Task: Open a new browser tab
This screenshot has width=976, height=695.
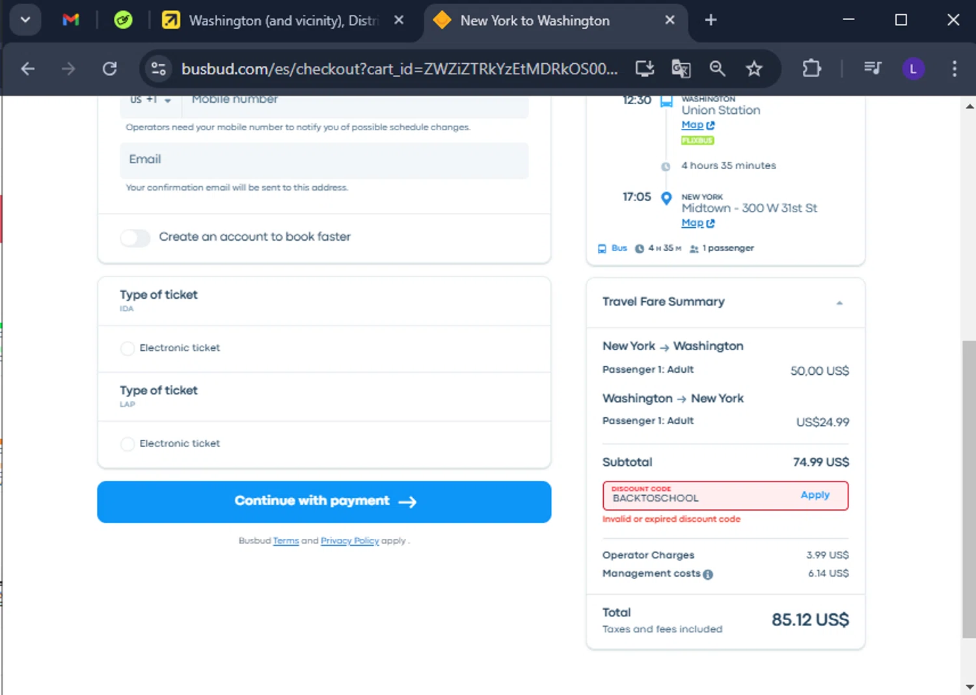Action: coord(711,20)
